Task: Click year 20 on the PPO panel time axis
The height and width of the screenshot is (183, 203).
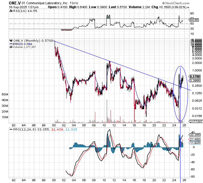Action: (154, 180)
